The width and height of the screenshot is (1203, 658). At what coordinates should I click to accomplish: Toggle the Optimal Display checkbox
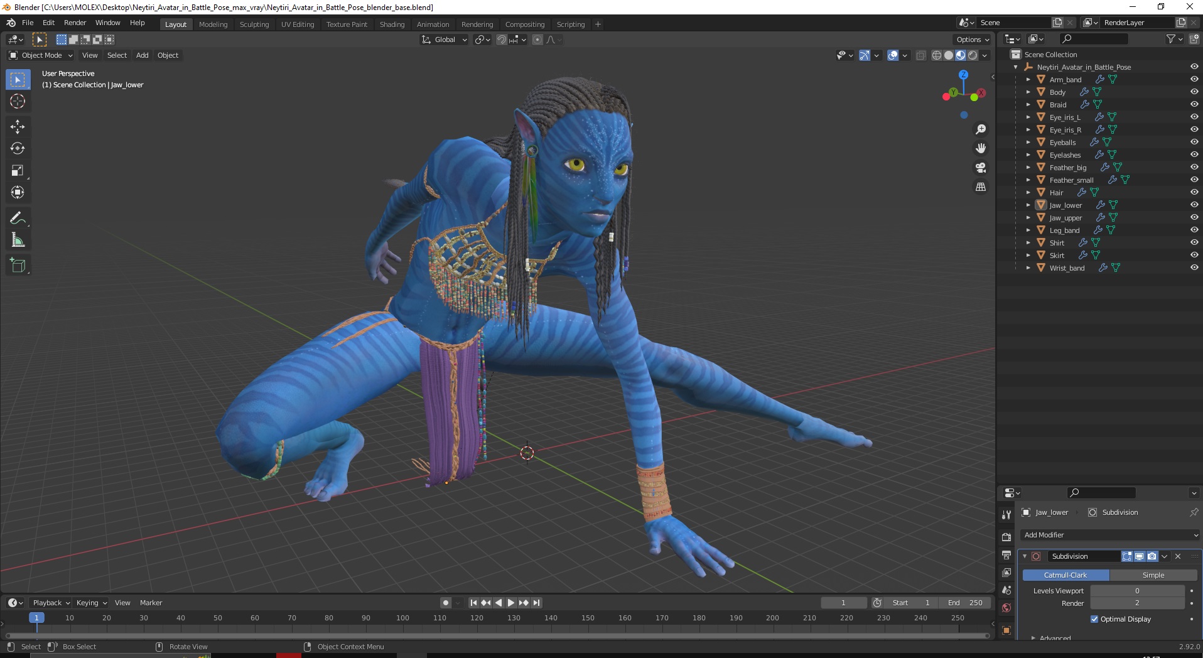coord(1094,619)
